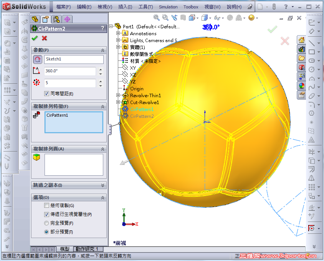Toggle the 同等間距 equal spacing checkbox

[46, 94]
